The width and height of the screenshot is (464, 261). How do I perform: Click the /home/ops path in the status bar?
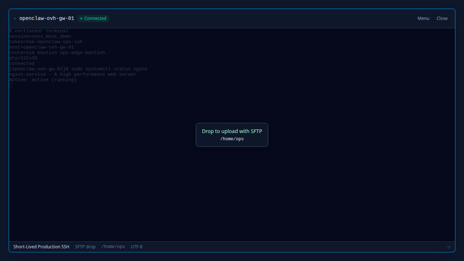113,247
